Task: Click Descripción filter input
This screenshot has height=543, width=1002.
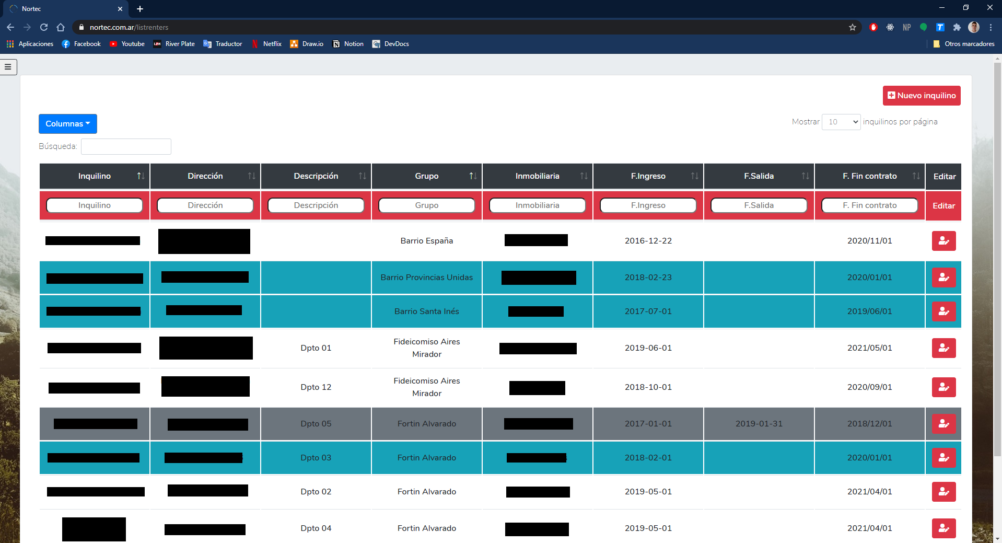Action: click(316, 205)
